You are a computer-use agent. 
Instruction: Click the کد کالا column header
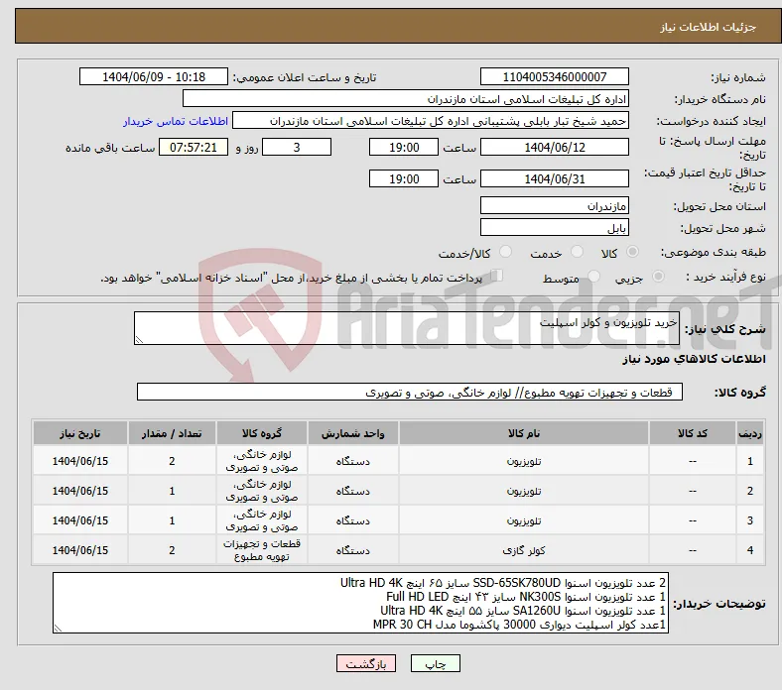(x=693, y=433)
